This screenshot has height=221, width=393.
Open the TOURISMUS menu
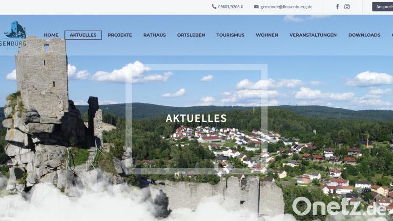click(x=230, y=35)
